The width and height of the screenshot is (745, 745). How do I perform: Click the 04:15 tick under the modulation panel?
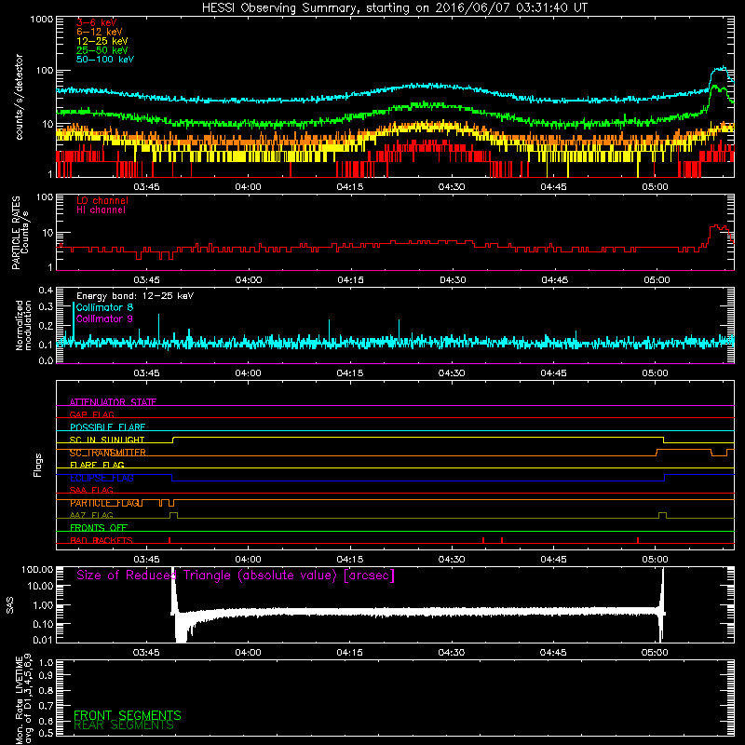[x=350, y=373]
